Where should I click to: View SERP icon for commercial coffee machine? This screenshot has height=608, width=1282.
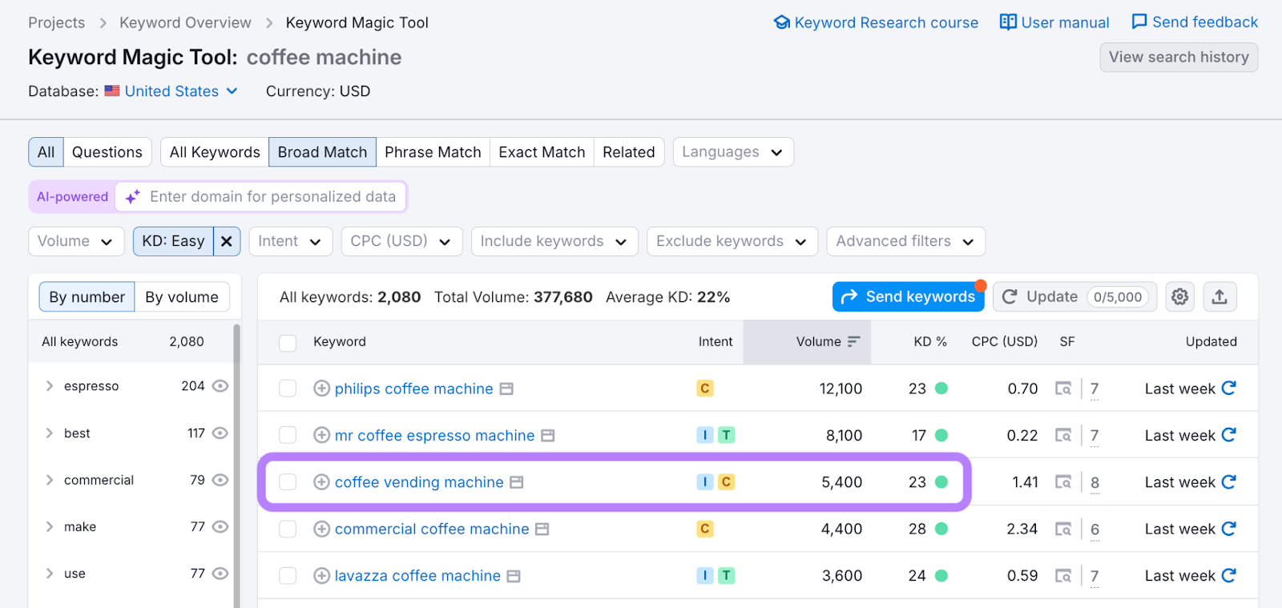1063,529
